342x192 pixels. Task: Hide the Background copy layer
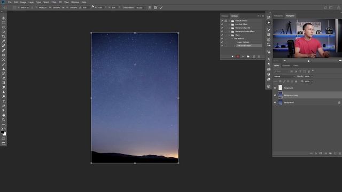pyautogui.click(x=275, y=95)
